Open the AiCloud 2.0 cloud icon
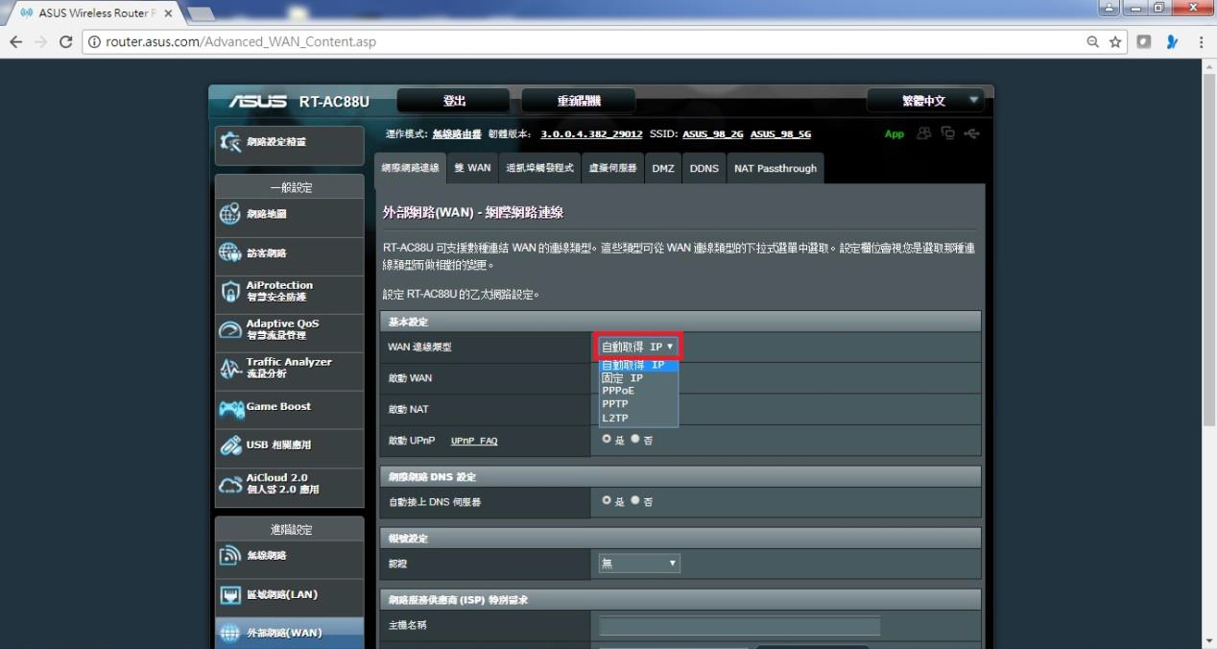This screenshot has height=649, width=1217. coord(230,484)
